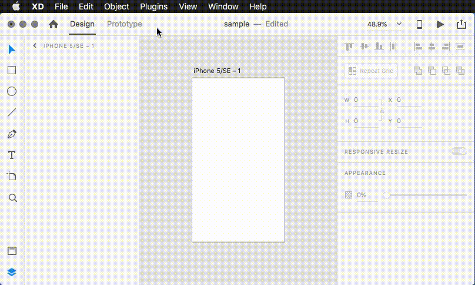Open the Plugins menu

pyautogui.click(x=153, y=6)
